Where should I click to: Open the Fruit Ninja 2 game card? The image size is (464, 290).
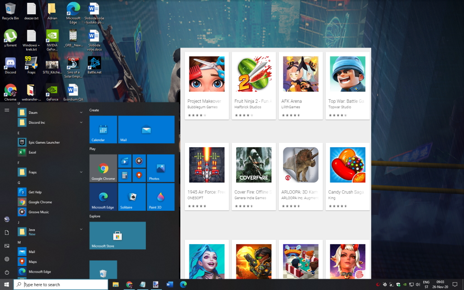point(254,86)
